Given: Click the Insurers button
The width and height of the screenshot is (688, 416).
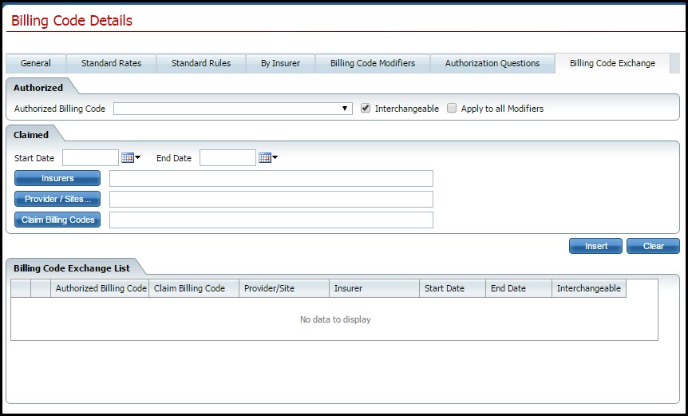Looking at the screenshot, I should pyautogui.click(x=57, y=178).
